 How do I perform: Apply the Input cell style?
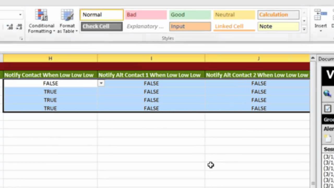pyautogui.click(x=190, y=26)
